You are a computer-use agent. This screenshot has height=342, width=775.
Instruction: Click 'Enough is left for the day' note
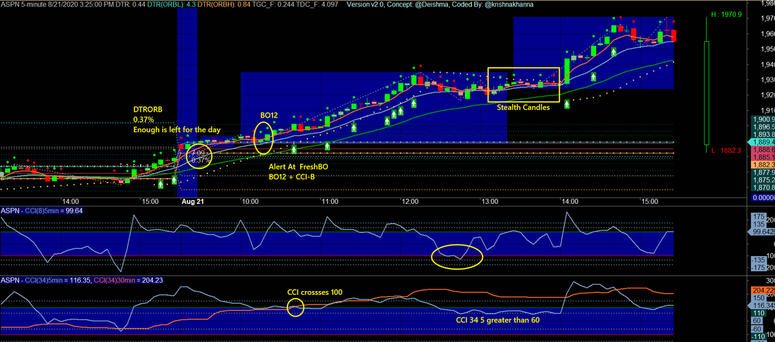tap(177, 130)
